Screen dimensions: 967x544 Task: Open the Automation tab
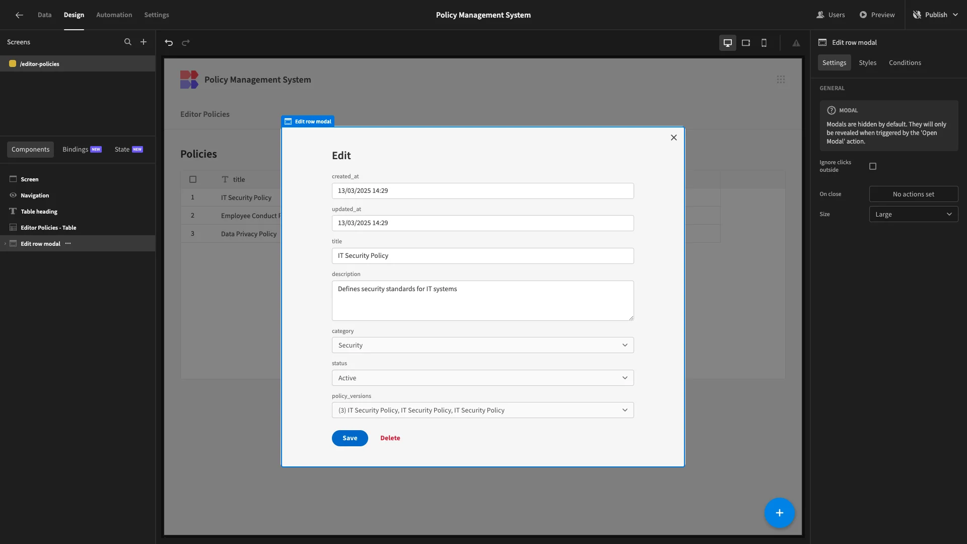(114, 15)
